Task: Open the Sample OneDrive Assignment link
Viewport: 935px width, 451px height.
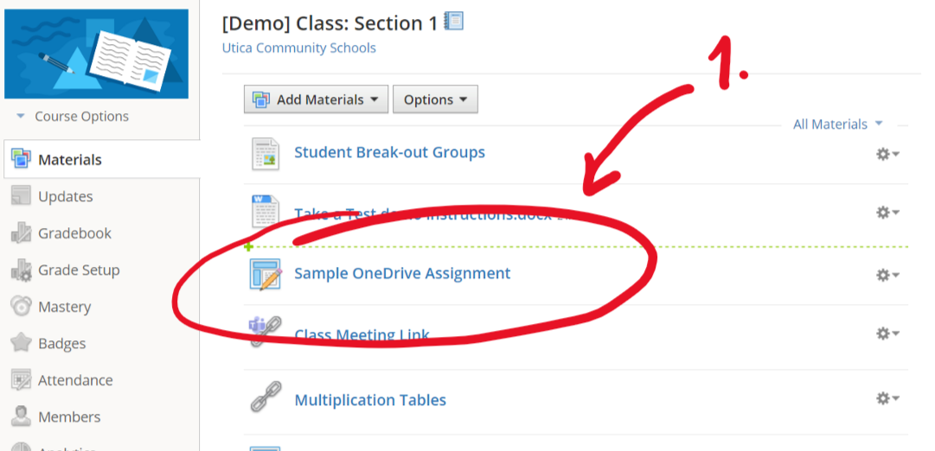Action: (402, 274)
